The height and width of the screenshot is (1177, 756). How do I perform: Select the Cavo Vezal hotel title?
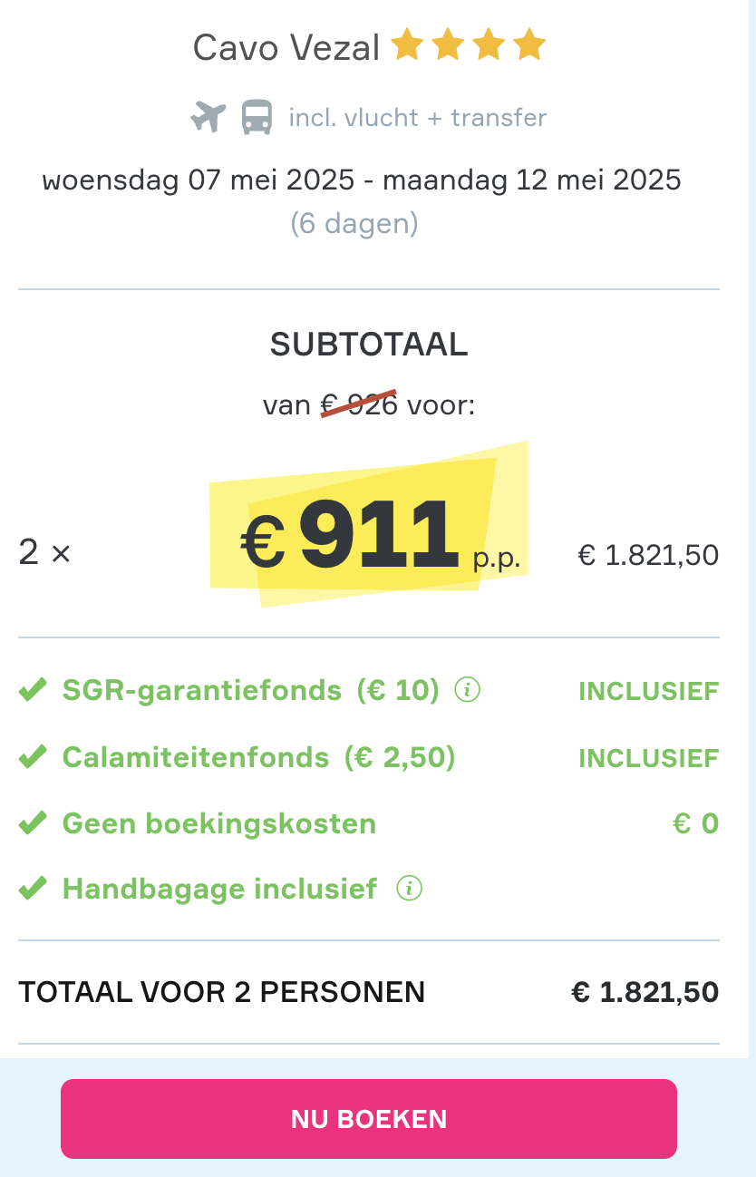click(286, 47)
